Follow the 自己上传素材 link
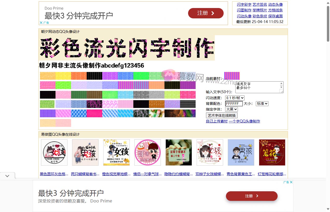This screenshot has width=330, height=212. (217, 121)
